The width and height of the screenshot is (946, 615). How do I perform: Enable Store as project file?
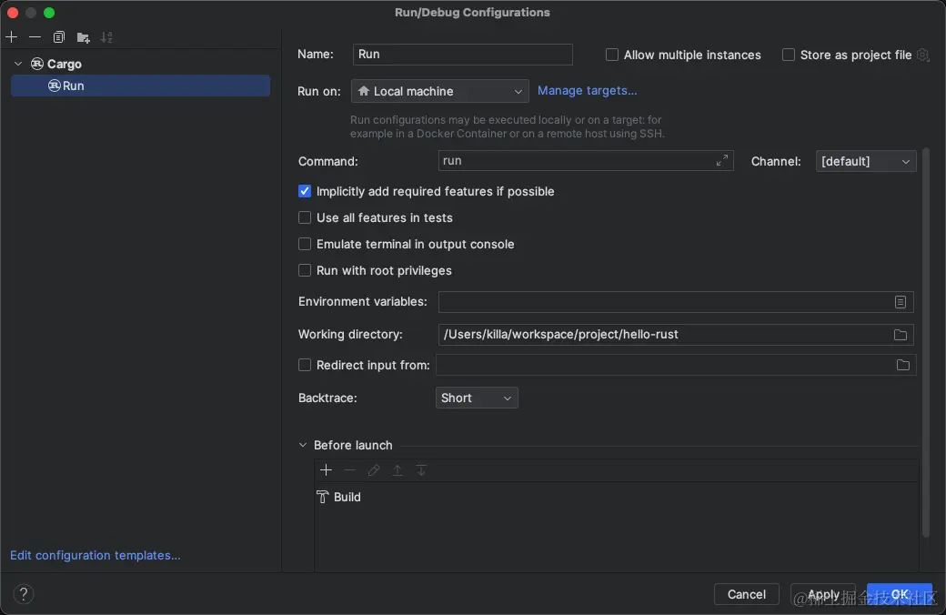(x=788, y=55)
